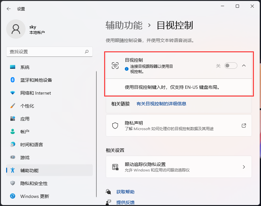Click the search magnifier icon
This screenshot has width=261, height=206.
(87, 52)
